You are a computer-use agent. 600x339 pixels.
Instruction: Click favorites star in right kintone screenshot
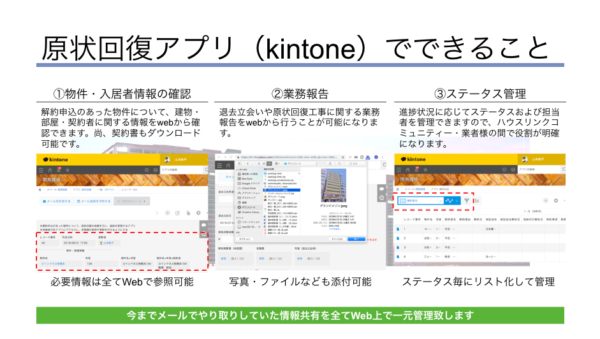click(425, 169)
